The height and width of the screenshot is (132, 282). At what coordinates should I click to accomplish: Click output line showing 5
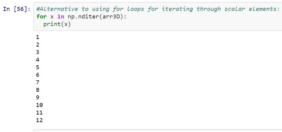coord(38,67)
